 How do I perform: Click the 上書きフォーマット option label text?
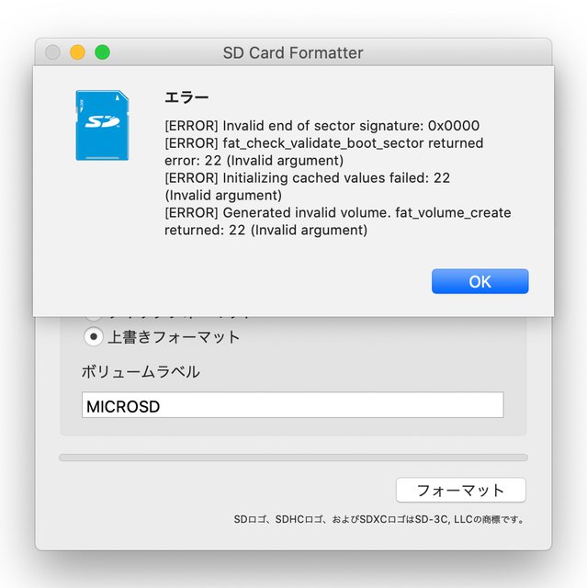tap(174, 337)
